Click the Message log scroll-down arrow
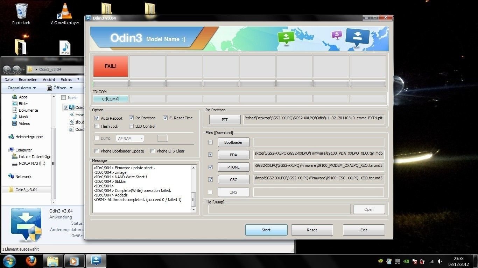 tap(194, 210)
